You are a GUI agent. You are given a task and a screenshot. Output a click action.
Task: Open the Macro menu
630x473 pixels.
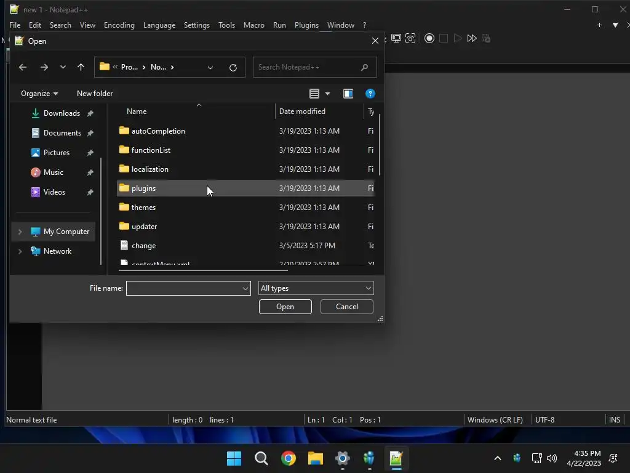254,25
